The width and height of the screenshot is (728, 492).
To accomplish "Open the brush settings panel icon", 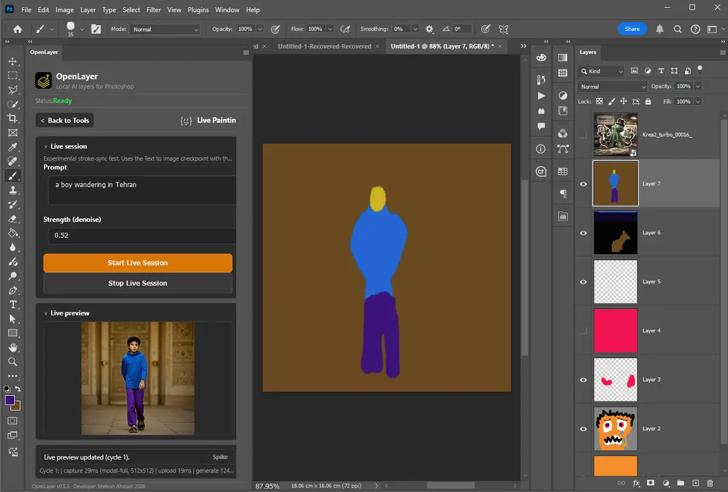I will coord(96,29).
